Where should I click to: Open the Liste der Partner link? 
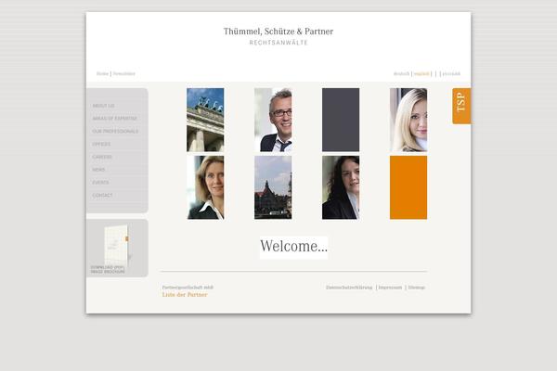pyautogui.click(x=185, y=295)
